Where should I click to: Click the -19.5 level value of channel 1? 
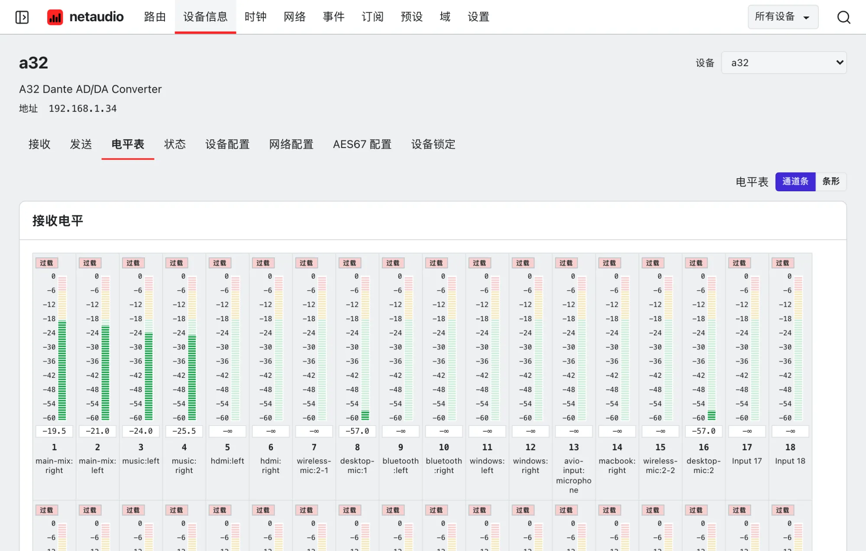(x=54, y=431)
